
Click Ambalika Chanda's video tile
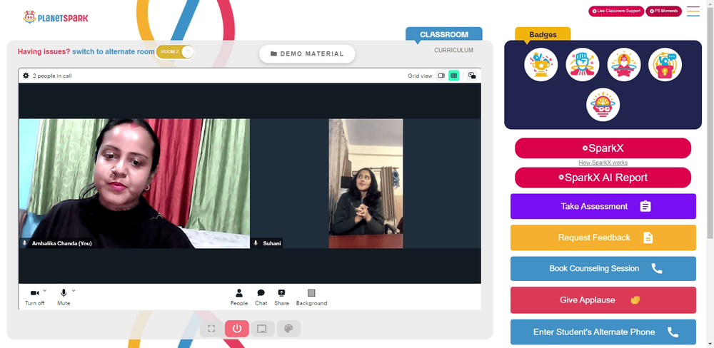[x=134, y=183]
